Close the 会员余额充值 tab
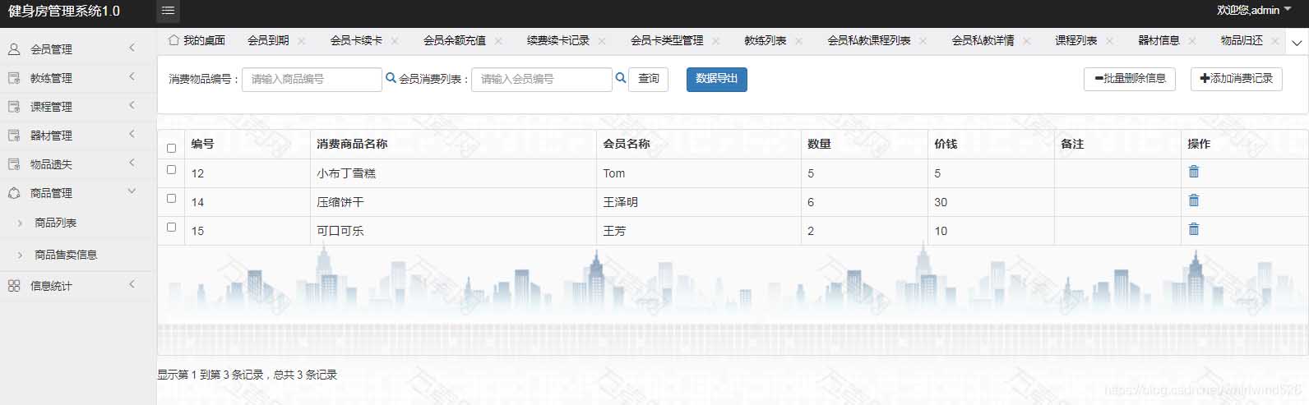The width and height of the screenshot is (1309, 405). (498, 40)
